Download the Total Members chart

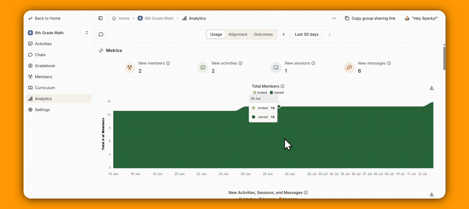[432, 88]
